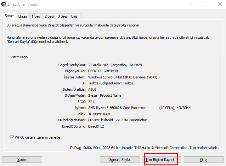Switch to the Sistem tab
Viewport: 226px width, 166px height.
[9, 16]
